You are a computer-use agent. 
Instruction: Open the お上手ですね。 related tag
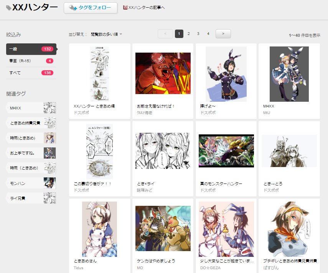(31, 153)
